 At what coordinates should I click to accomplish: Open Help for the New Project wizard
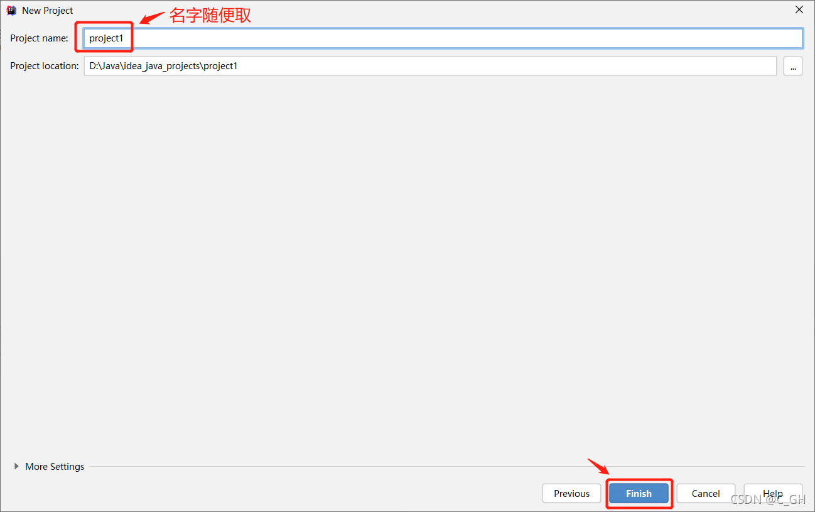[x=773, y=494]
